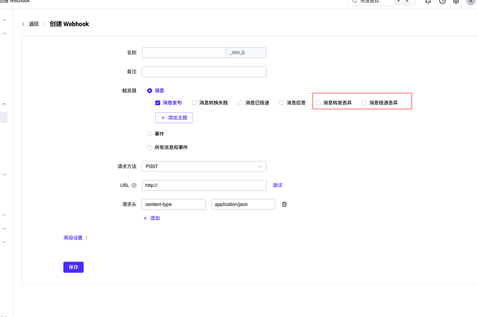The width and height of the screenshot is (478, 317).
Task: Enable the 消息投递丢弃 checkbox
Action: point(364,103)
